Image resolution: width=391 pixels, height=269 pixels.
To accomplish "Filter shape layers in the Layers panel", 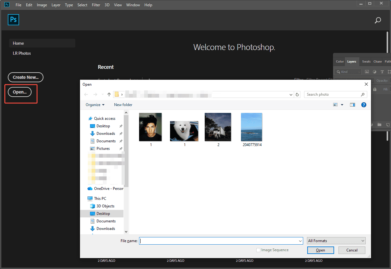I will click(389, 72).
